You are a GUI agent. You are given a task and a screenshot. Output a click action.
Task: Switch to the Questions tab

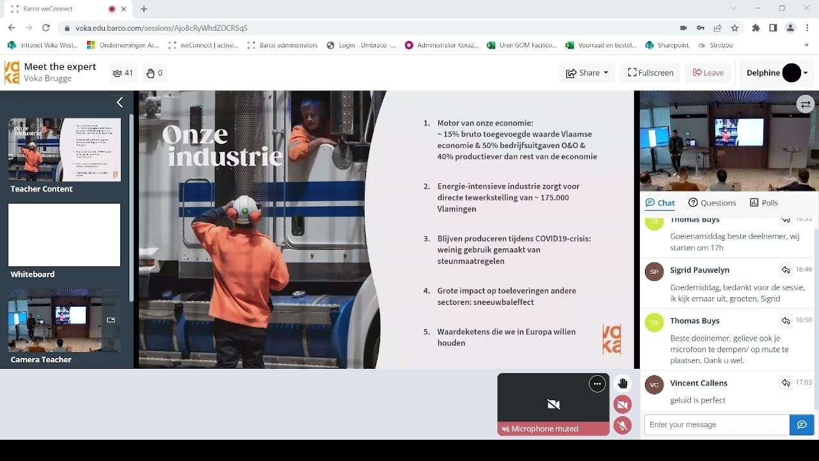(712, 203)
